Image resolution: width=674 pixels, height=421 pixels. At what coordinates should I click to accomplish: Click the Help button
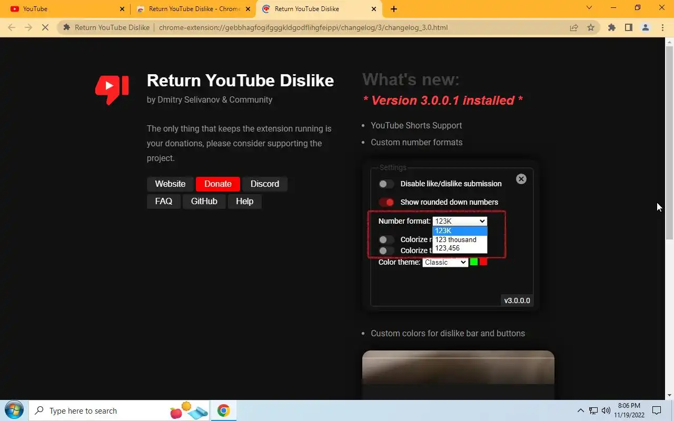tap(245, 201)
